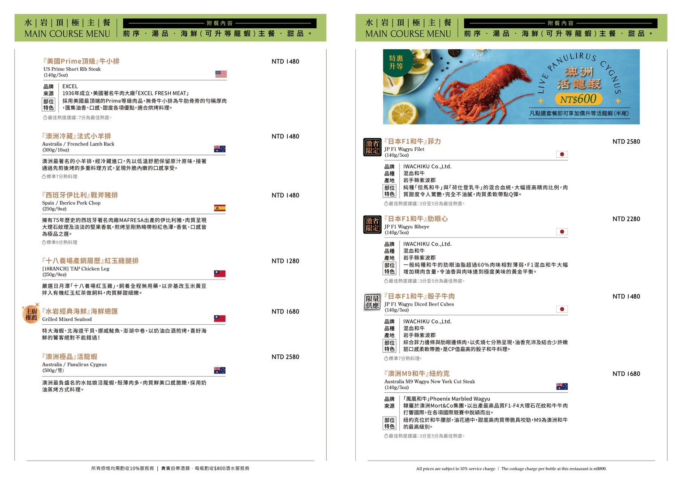Screen dimensions: 682x482
Task: Open the 『澳洲極品』活龍蝦 dish title
Action: [70, 357]
